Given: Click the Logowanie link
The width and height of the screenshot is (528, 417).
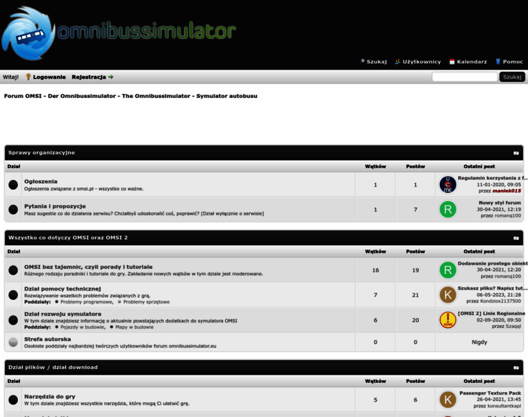Looking at the screenshot, I should [49, 77].
